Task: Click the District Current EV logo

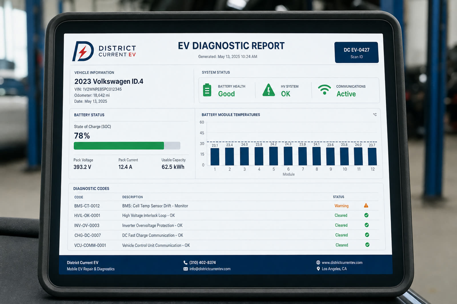Action: (x=104, y=51)
